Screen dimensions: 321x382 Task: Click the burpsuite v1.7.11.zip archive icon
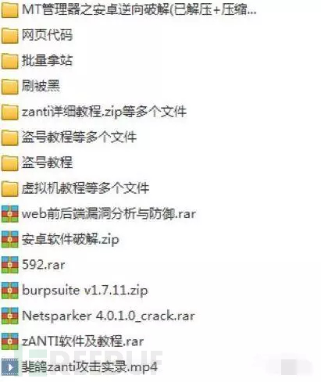10,291
